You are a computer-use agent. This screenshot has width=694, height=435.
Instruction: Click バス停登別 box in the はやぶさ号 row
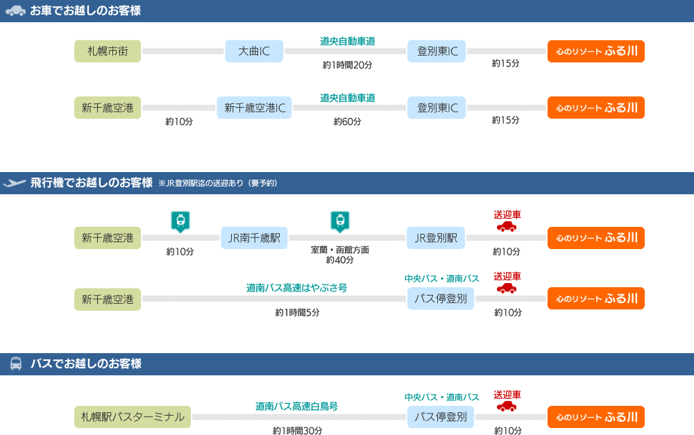(441, 299)
